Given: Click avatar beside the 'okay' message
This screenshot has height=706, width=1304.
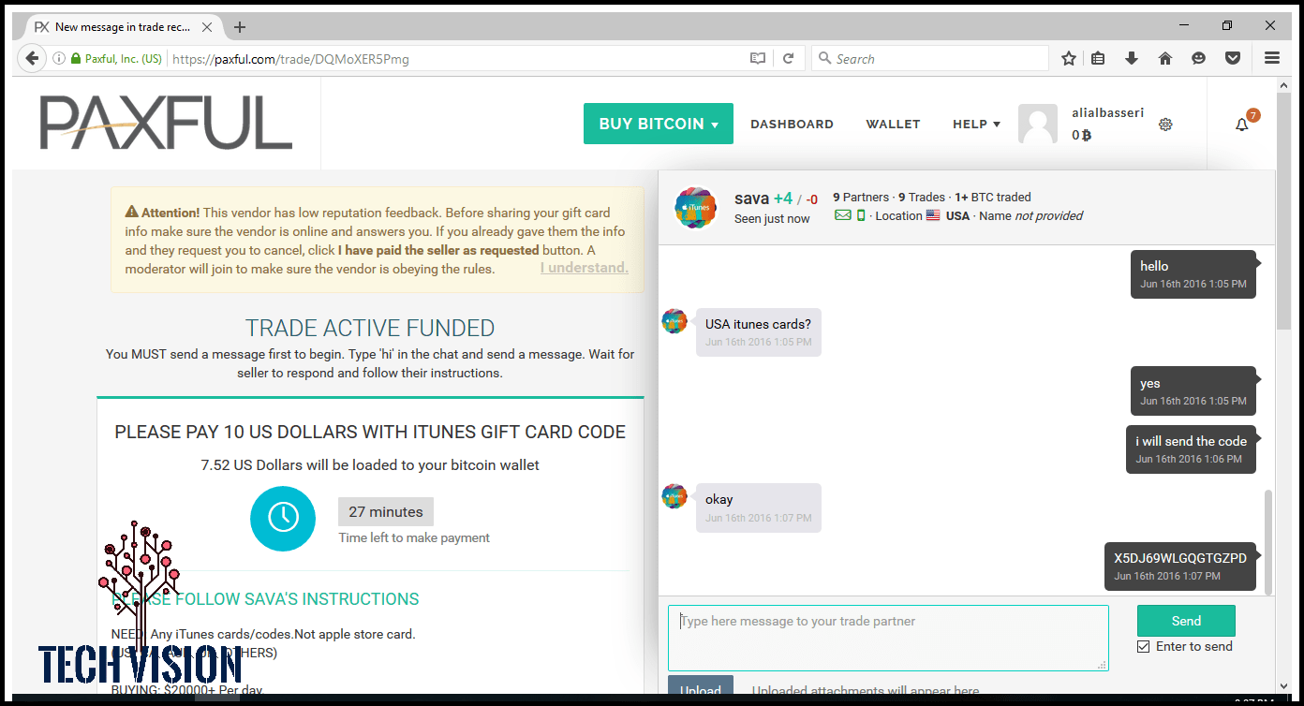Looking at the screenshot, I should 674,496.
